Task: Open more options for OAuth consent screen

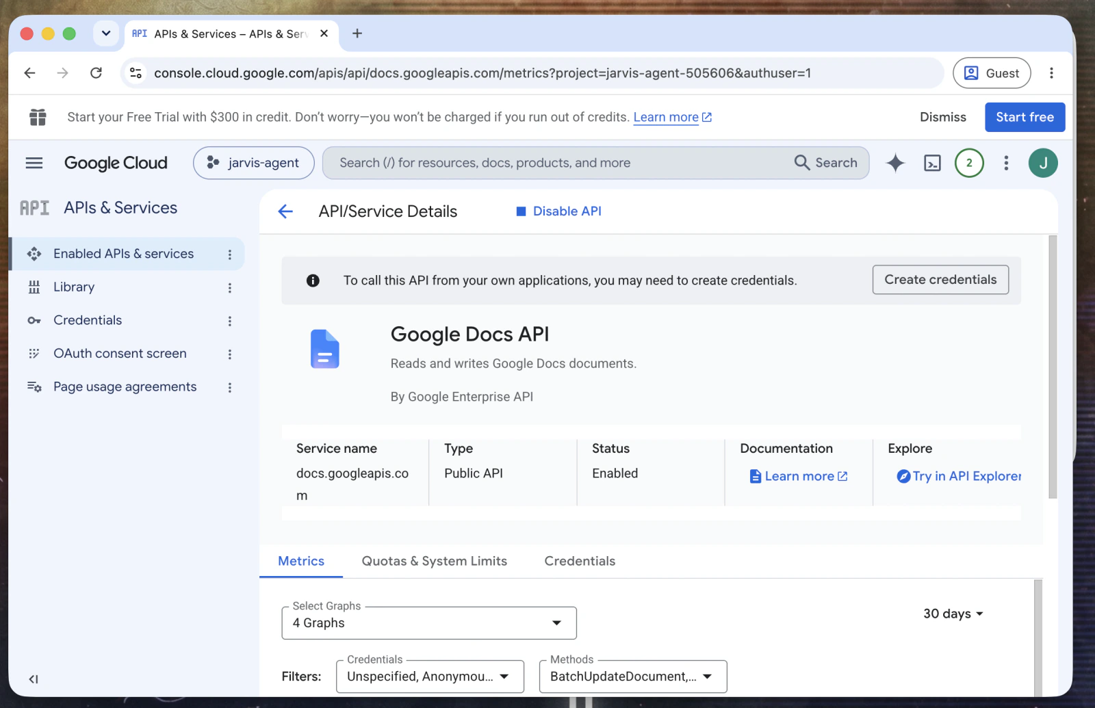Action: (x=230, y=354)
